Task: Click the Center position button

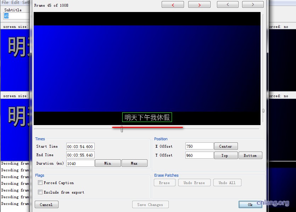Action: (x=225, y=146)
